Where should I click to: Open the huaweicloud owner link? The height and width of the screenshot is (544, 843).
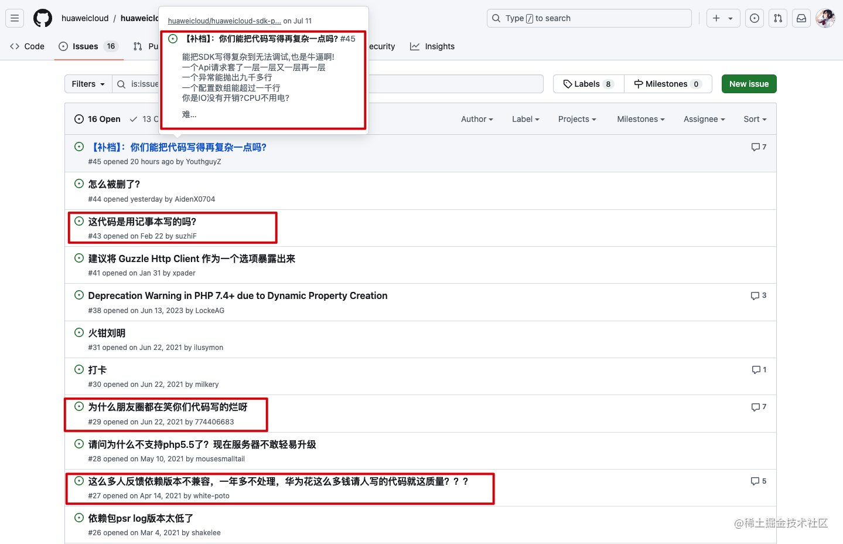85,18
